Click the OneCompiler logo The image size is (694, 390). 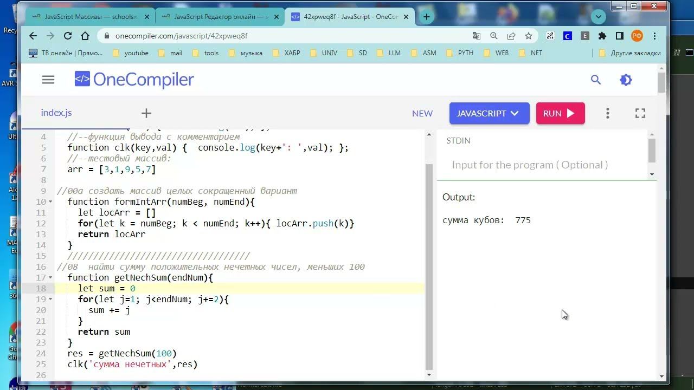coord(134,80)
